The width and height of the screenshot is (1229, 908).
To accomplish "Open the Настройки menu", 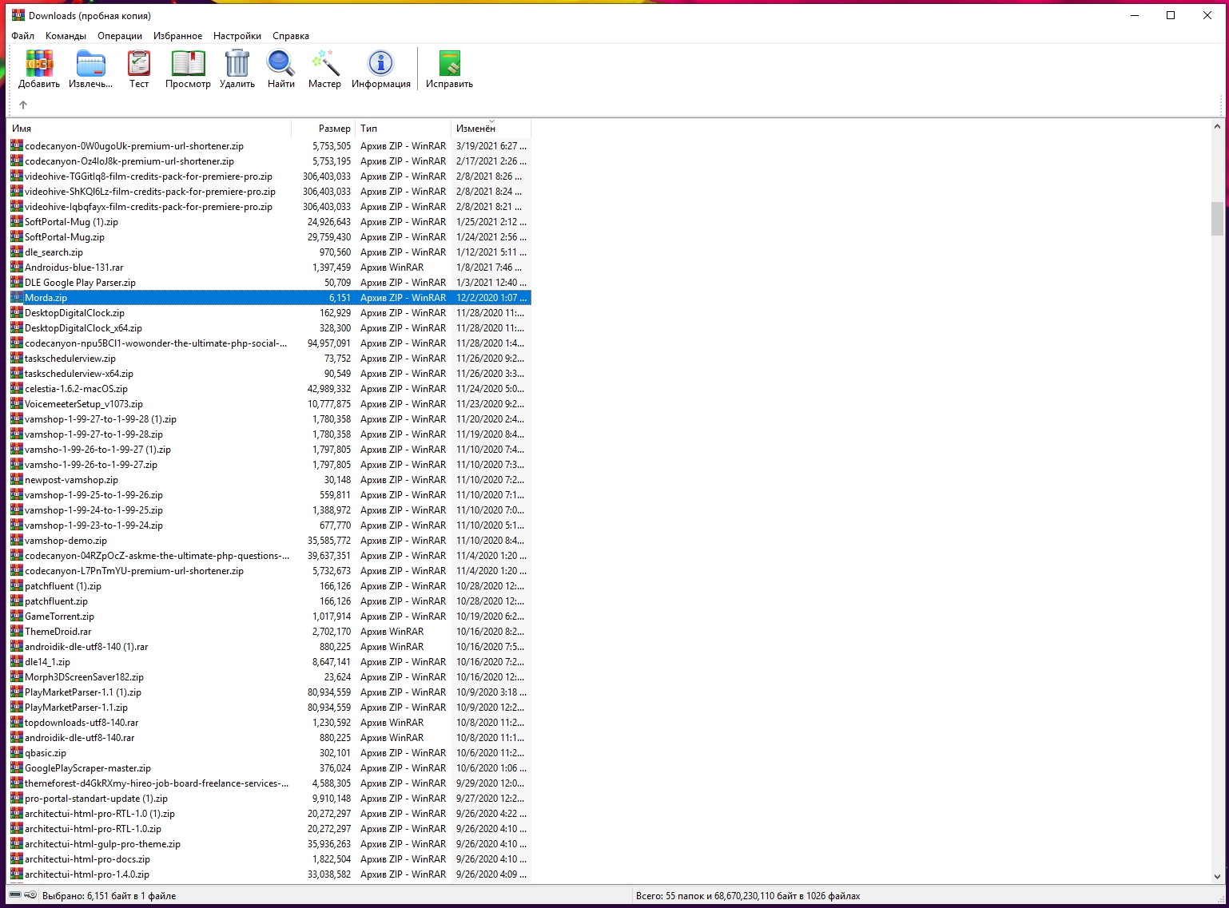I will coord(237,36).
